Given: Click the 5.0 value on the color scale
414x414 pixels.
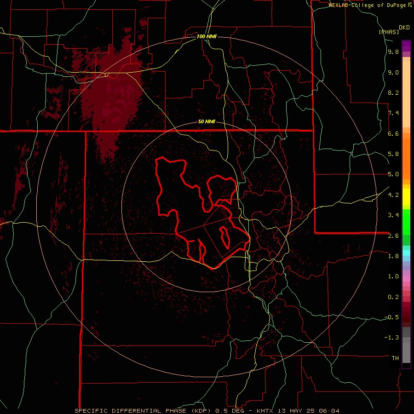Looking at the screenshot, I should click(393, 174).
